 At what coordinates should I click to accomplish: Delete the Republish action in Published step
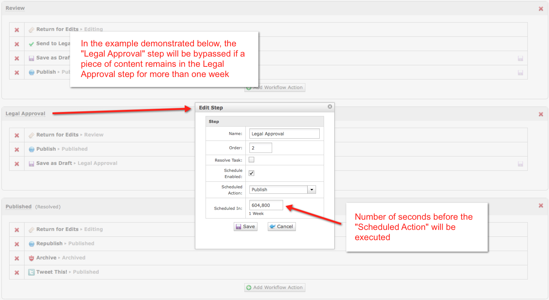pyautogui.click(x=17, y=244)
